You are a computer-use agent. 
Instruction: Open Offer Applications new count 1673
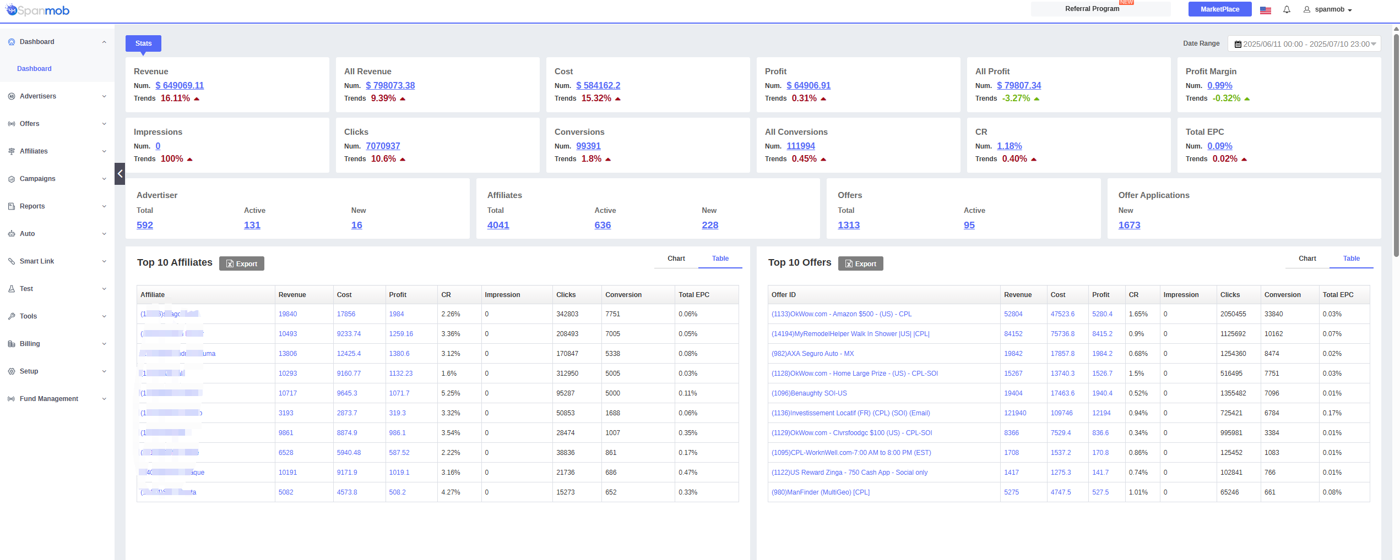point(1129,225)
